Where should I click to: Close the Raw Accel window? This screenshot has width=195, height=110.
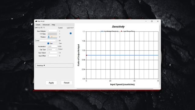pos(158,21)
